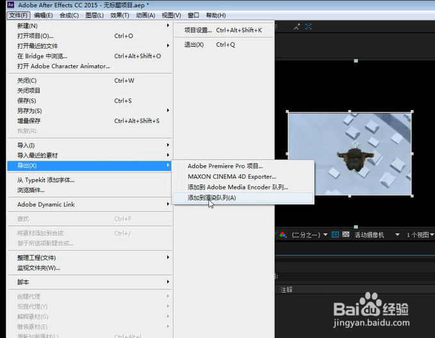Expand 导入最近的素材 submenu
This screenshot has width=435, height=338.
89,156
